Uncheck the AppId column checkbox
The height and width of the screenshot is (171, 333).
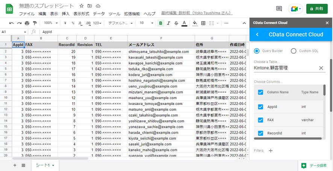click(x=260, y=107)
